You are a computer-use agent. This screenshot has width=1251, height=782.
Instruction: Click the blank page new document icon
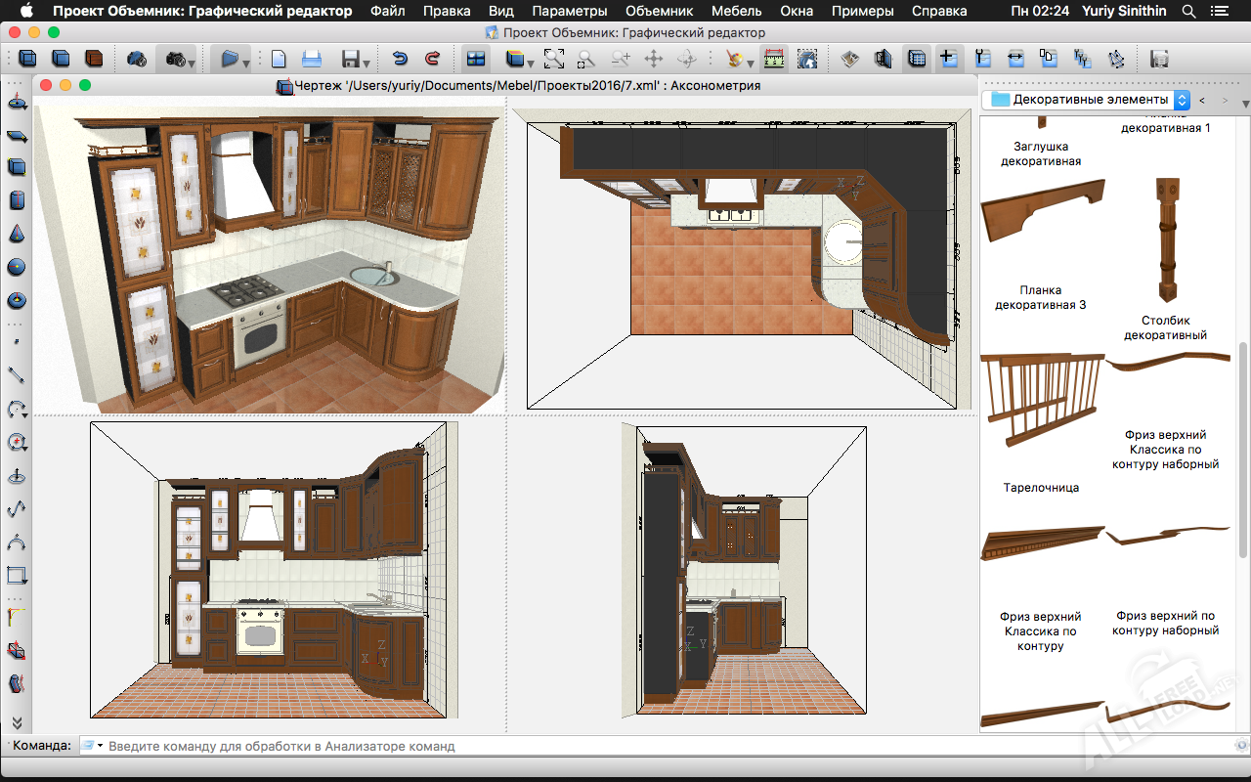279,59
